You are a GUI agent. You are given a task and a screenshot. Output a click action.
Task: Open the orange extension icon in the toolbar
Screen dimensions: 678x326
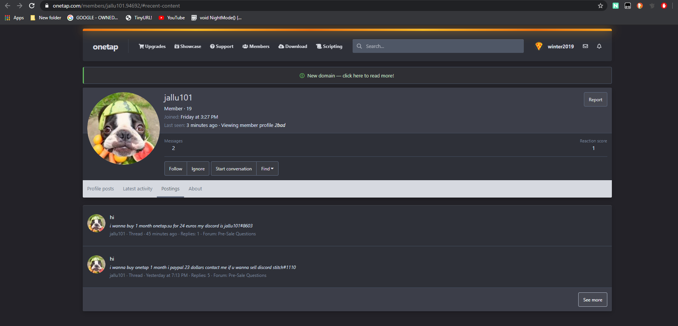point(640,6)
